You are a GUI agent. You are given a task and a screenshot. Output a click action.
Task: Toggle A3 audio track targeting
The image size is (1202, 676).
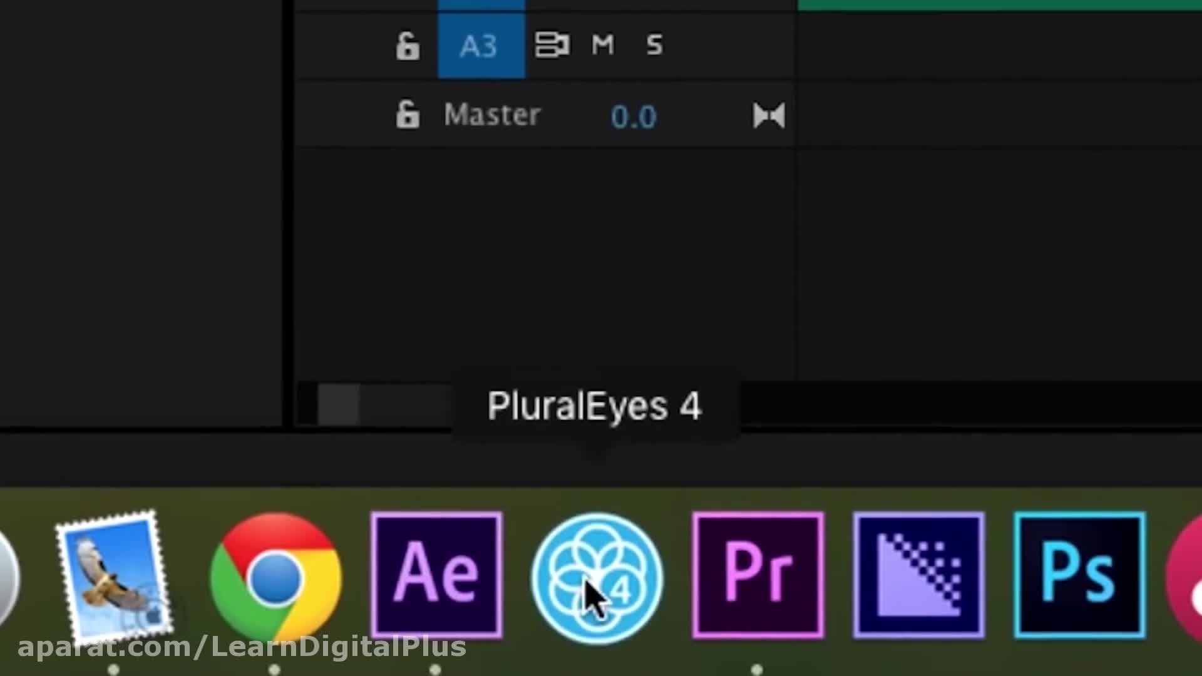pos(481,46)
